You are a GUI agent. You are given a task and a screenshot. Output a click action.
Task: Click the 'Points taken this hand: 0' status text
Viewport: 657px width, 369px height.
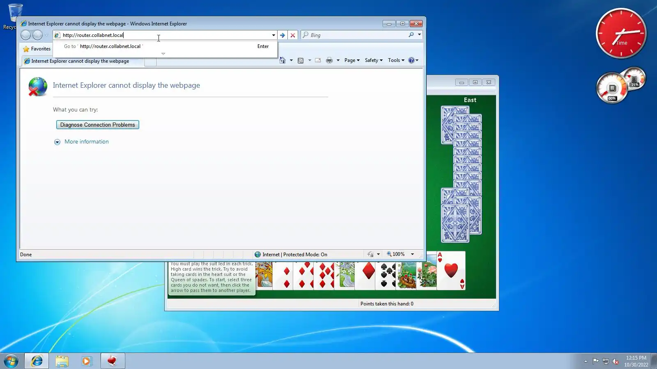click(387, 304)
